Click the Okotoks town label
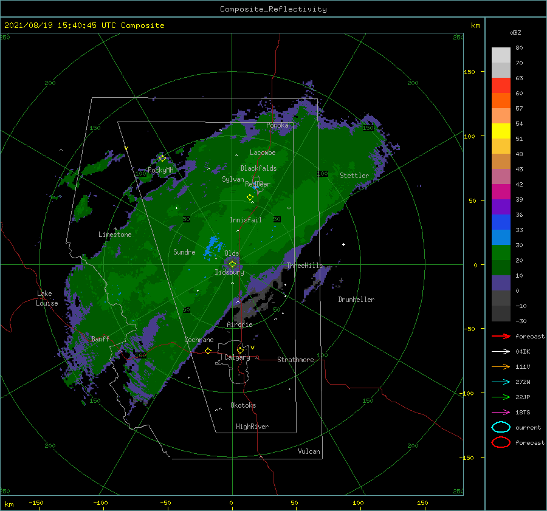The width and height of the screenshot is (547, 511). tap(243, 405)
